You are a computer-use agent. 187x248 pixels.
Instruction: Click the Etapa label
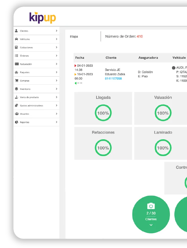[x=74, y=37]
